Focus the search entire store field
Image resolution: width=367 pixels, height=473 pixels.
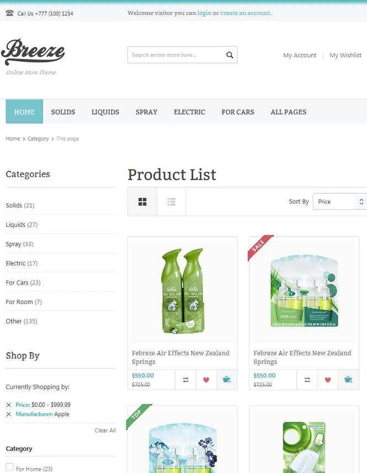tap(177, 55)
